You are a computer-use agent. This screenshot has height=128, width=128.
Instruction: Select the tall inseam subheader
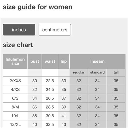pos(116,72)
